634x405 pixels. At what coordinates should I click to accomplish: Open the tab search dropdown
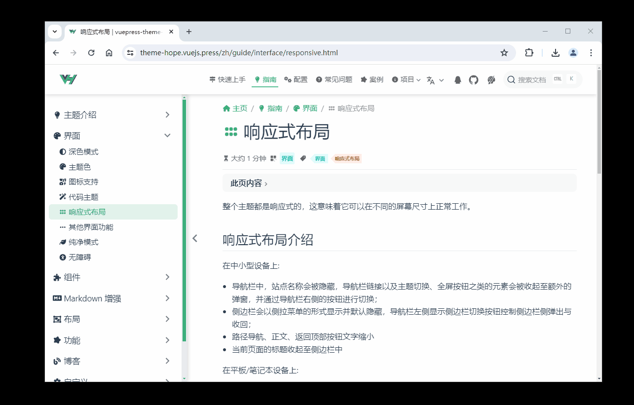55,32
